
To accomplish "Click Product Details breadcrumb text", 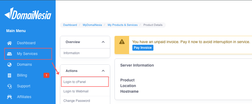I will (x=153, y=25).
